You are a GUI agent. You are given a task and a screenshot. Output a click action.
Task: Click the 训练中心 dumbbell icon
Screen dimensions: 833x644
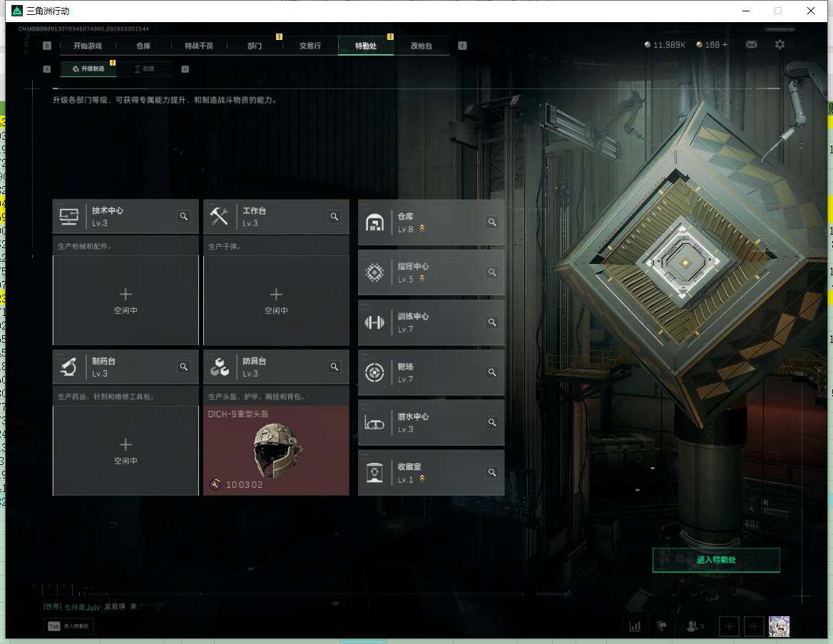coord(374,322)
